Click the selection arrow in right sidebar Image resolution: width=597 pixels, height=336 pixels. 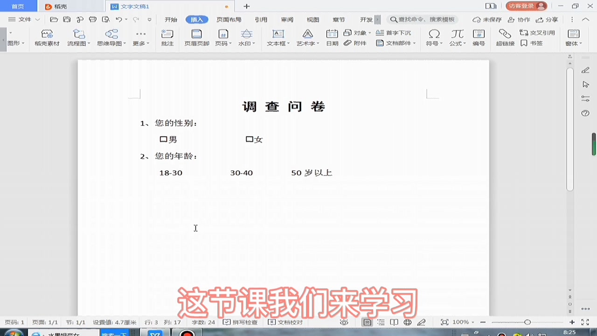tap(585, 84)
